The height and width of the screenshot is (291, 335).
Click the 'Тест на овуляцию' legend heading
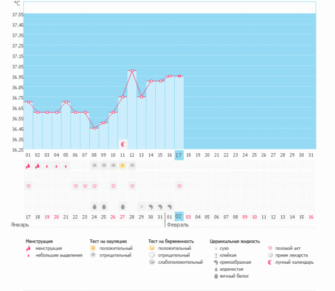point(108,241)
